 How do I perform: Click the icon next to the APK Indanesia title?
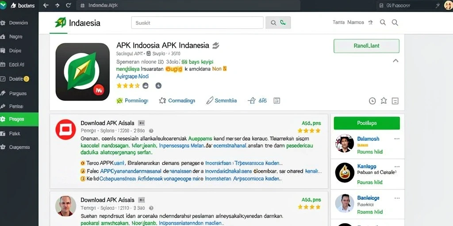click(x=216, y=45)
